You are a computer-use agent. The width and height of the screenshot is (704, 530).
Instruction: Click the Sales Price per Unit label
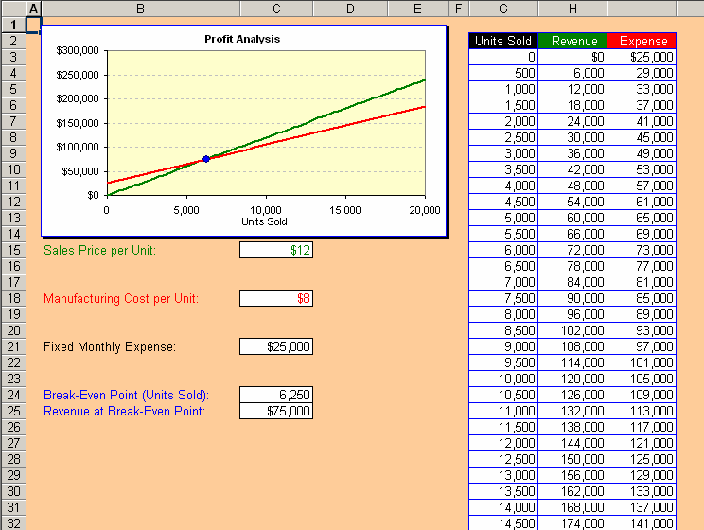100,250
